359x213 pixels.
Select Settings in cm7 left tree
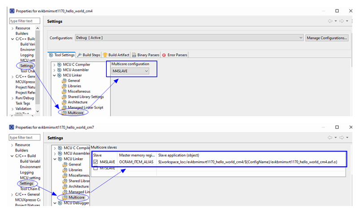(27, 183)
